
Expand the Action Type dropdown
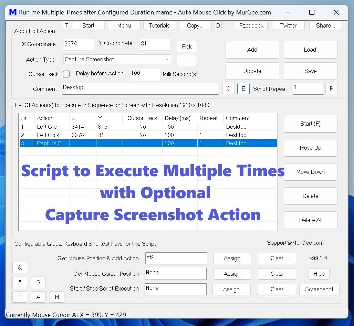pyautogui.click(x=117, y=59)
